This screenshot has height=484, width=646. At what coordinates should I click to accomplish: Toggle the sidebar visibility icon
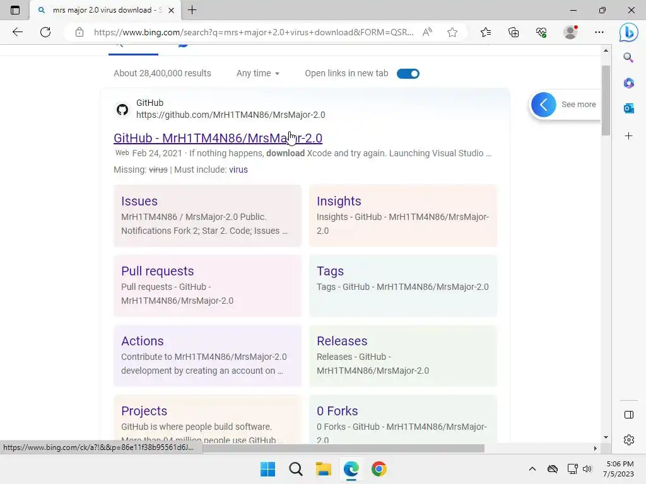629,415
